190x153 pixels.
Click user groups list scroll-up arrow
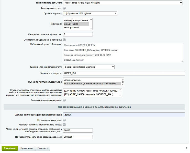[123, 79]
